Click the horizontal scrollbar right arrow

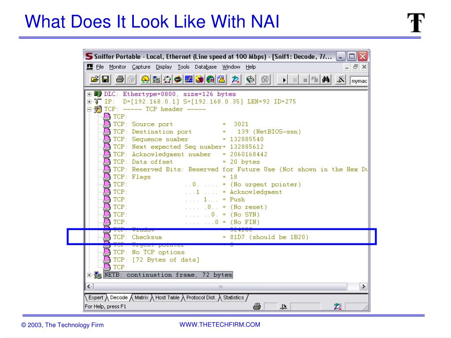pos(363,287)
